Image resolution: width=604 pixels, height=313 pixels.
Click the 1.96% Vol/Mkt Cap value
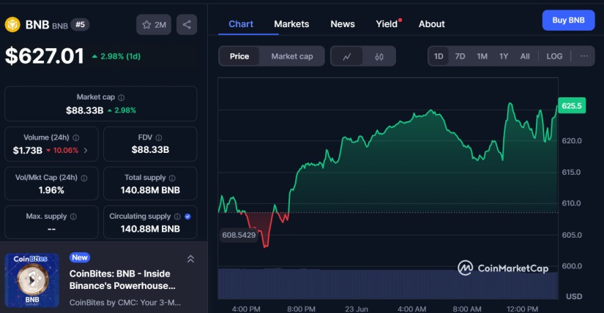pyautogui.click(x=51, y=190)
